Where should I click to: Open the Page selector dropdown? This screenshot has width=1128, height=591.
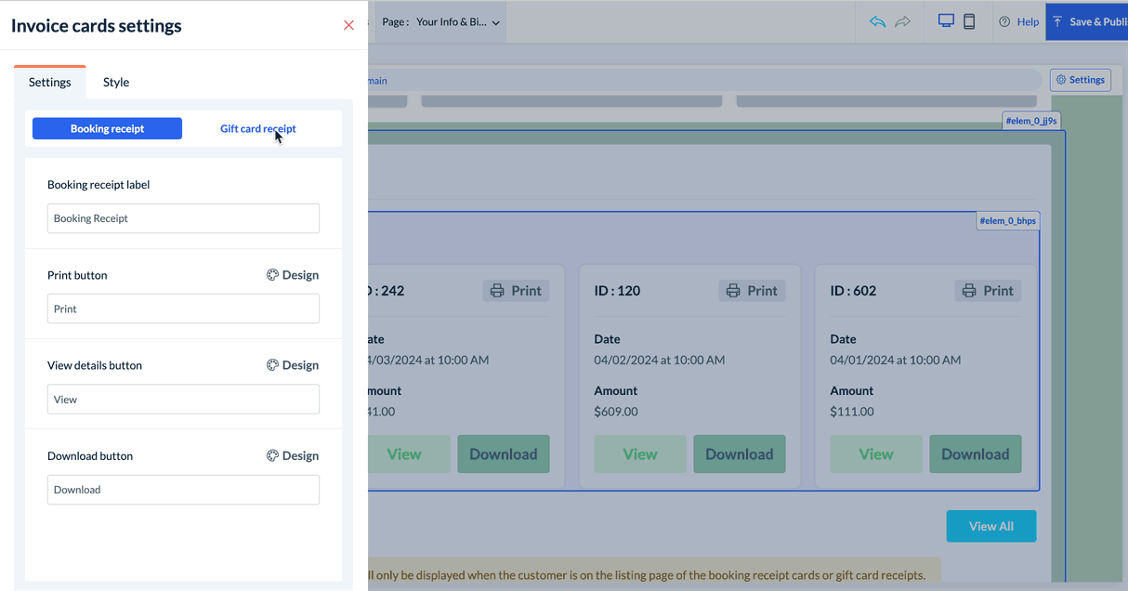click(441, 21)
